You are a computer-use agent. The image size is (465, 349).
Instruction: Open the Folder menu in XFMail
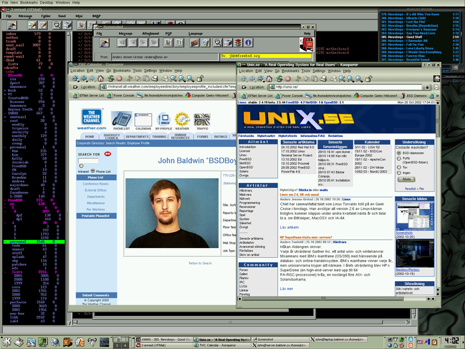click(x=46, y=16)
